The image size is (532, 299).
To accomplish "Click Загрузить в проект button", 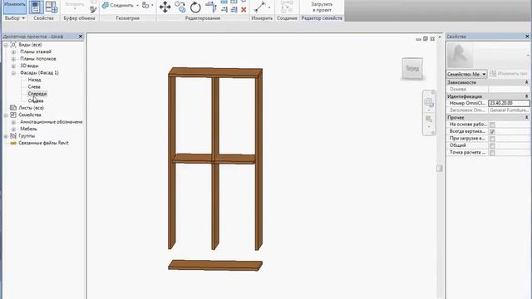I will click(x=322, y=7).
